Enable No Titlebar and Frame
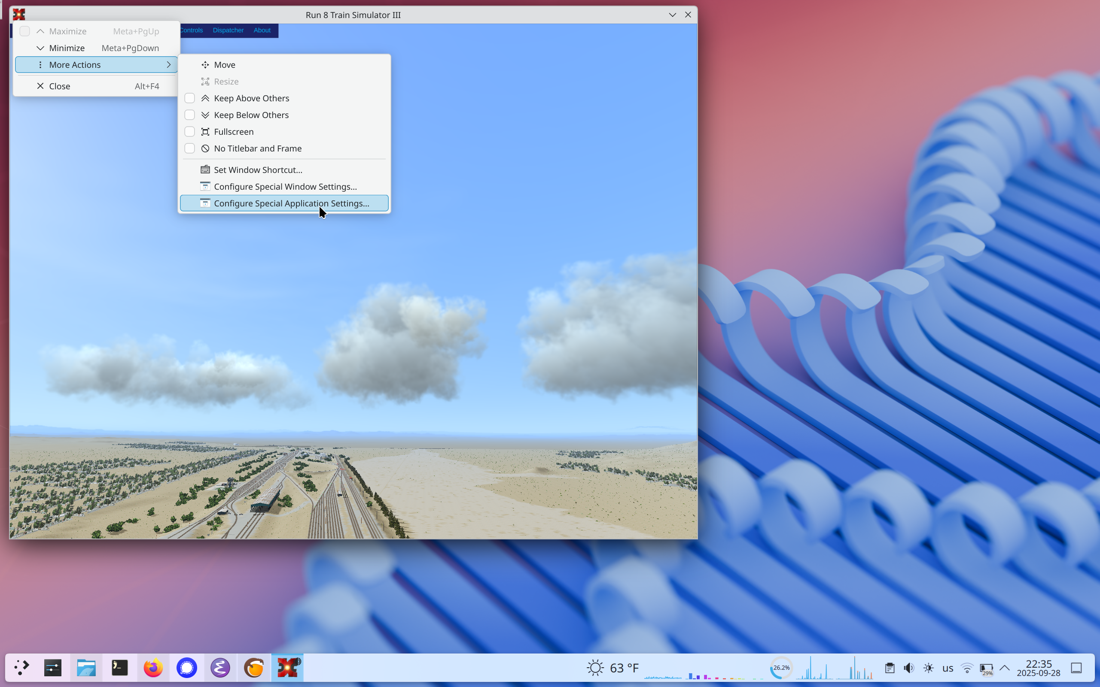 coord(189,148)
